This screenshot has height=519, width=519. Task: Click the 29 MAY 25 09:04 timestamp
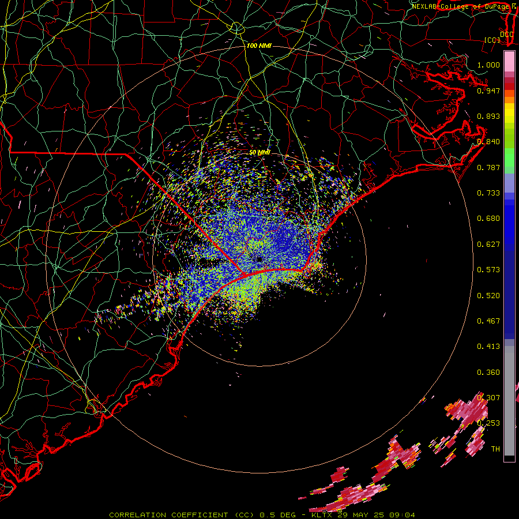(x=377, y=515)
